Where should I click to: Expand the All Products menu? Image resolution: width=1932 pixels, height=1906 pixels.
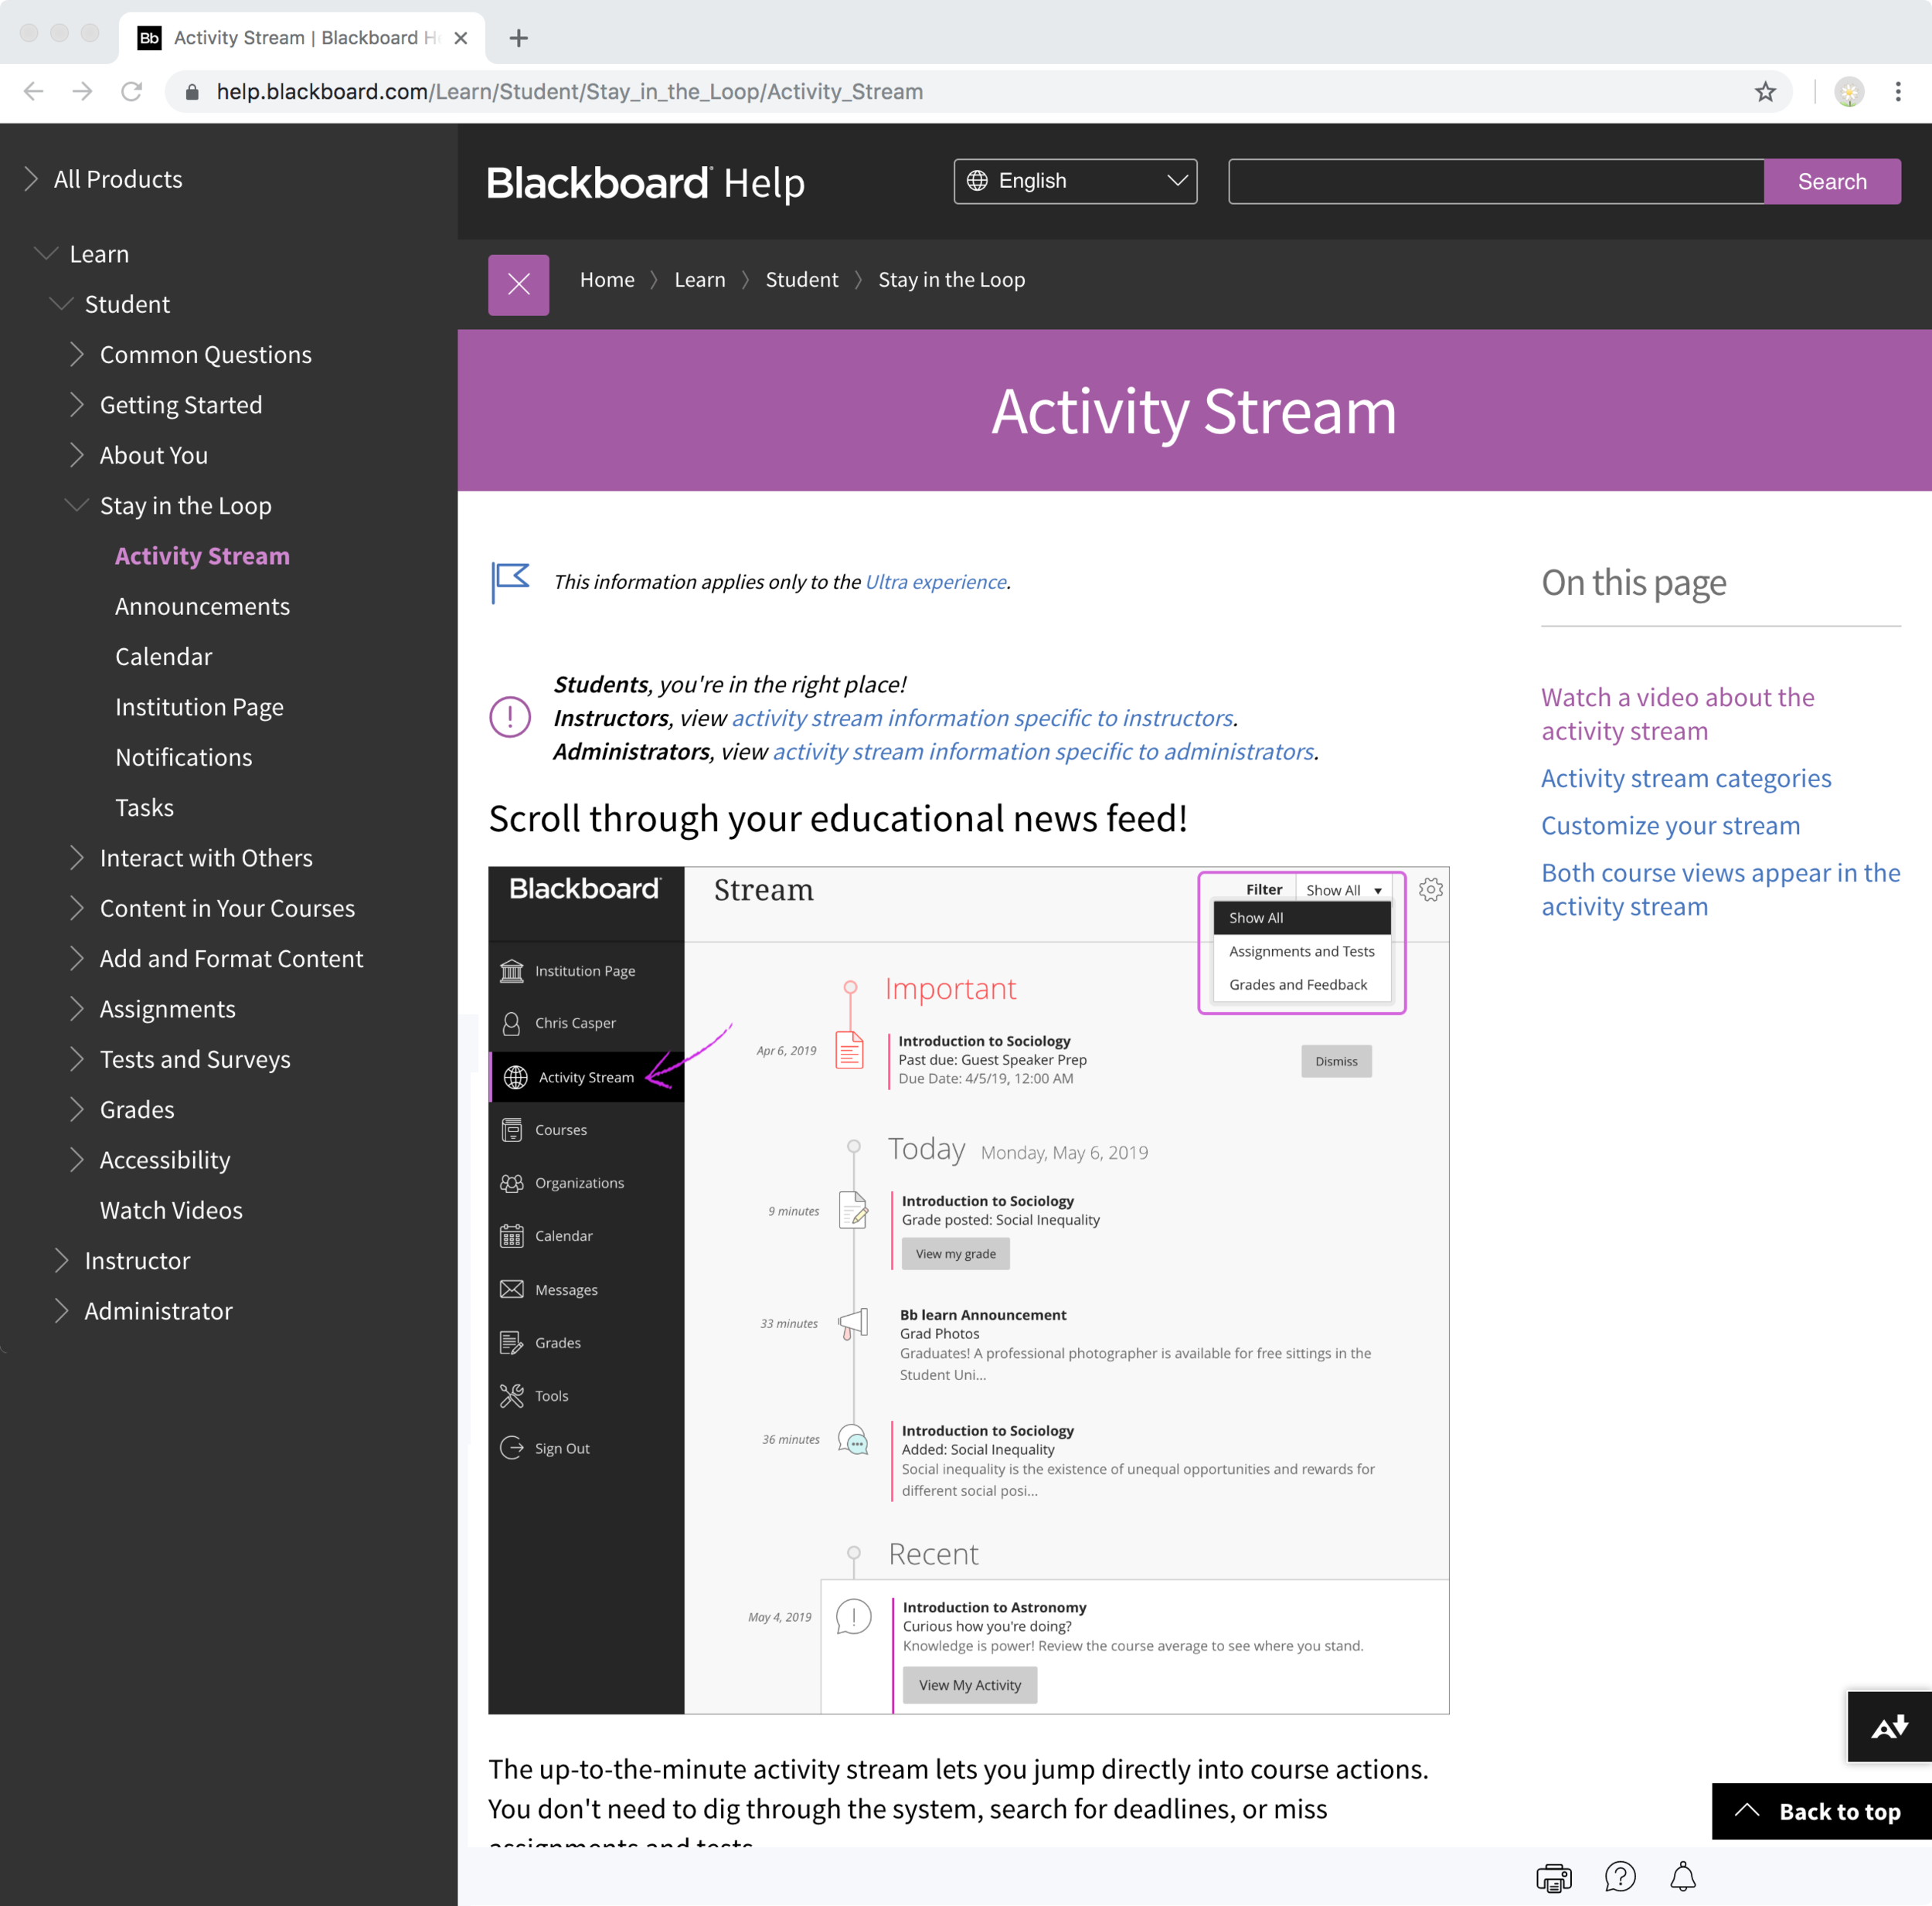[x=32, y=179]
